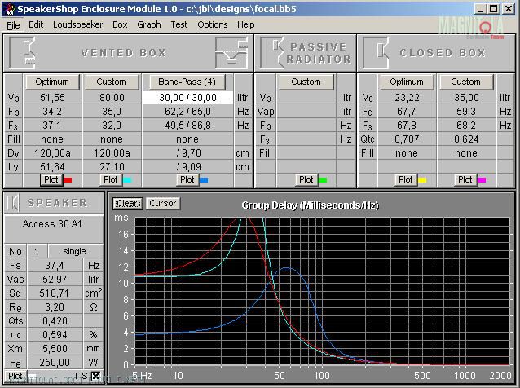Click the Qts value 0,420

[55, 321]
